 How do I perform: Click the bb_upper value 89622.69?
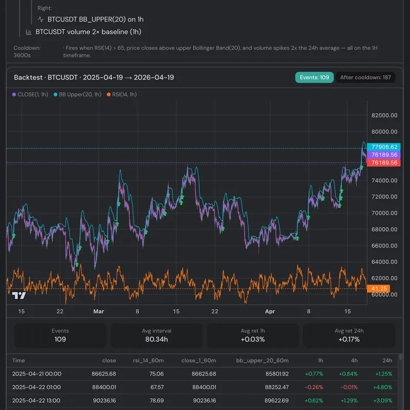point(277,401)
